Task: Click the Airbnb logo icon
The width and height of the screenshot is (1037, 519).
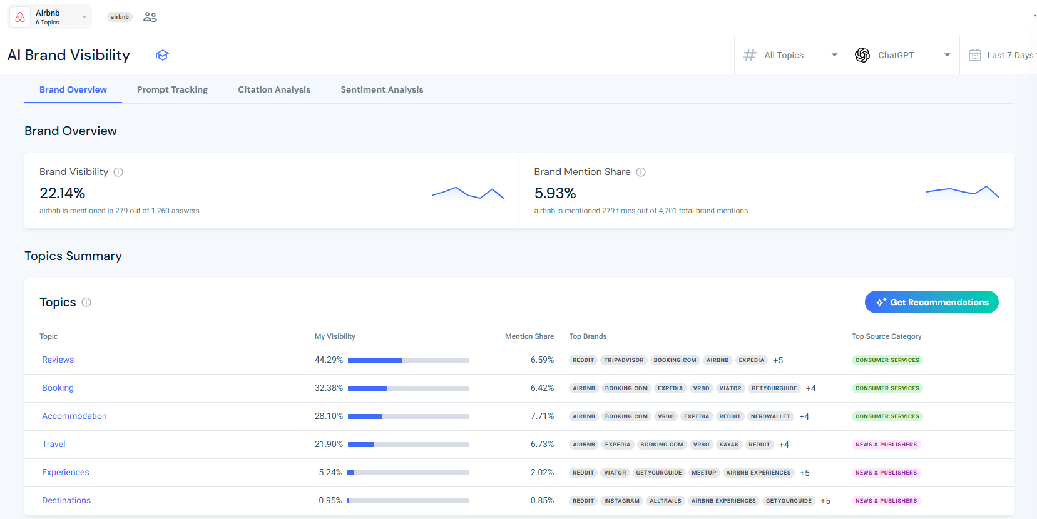Action: pyautogui.click(x=20, y=17)
